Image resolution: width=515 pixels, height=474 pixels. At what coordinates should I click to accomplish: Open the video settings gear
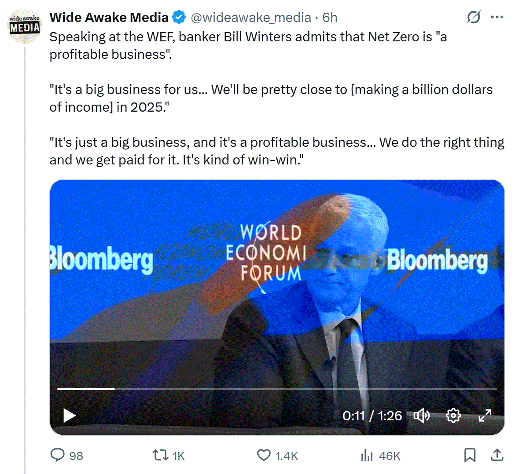[x=453, y=416]
